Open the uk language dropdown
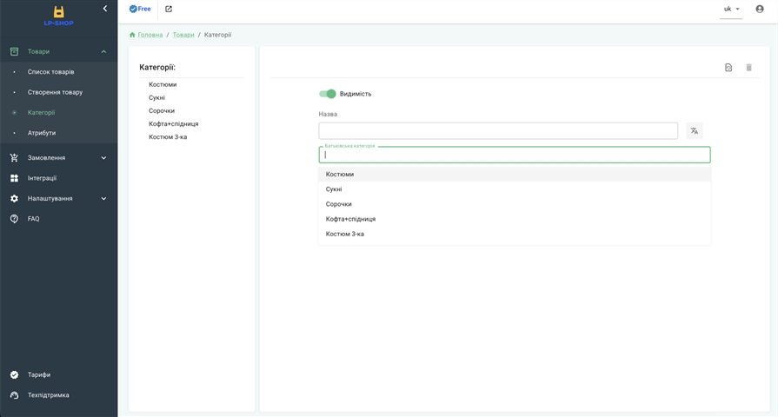Screen dimensions: 778x417 coord(731,10)
